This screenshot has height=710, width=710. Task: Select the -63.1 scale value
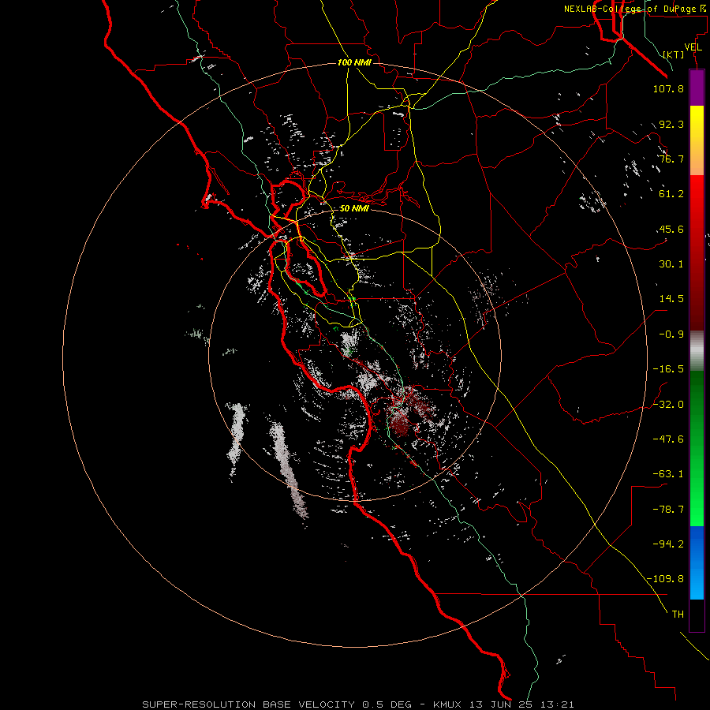pyautogui.click(x=668, y=474)
